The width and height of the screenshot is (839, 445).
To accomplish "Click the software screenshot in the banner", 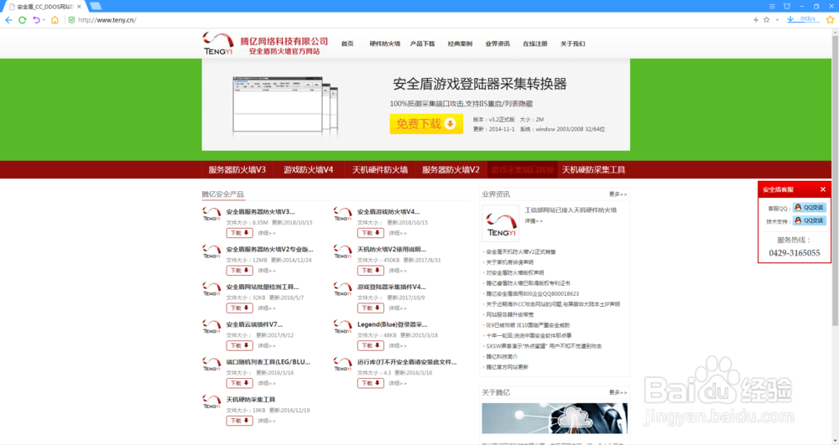I will 285,106.
